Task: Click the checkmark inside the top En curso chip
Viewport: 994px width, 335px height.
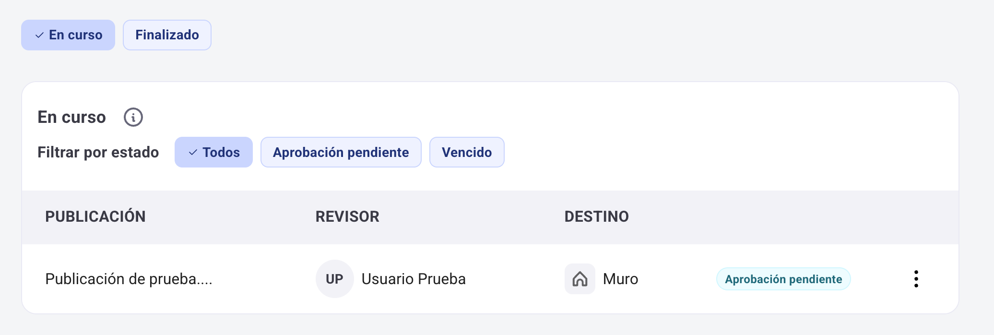Action: pos(39,36)
